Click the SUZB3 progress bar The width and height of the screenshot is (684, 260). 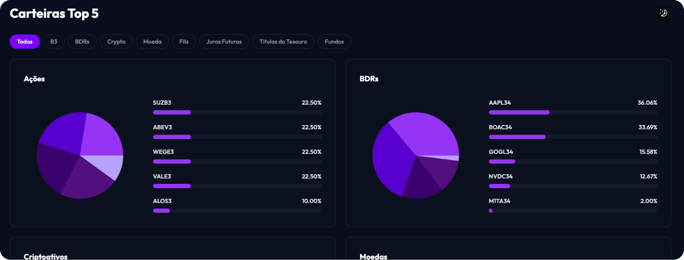pyautogui.click(x=237, y=112)
